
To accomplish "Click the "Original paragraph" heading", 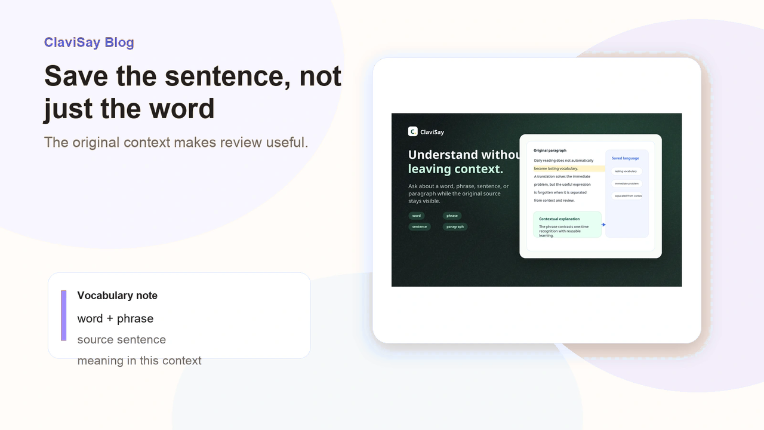I will (x=550, y=150).
